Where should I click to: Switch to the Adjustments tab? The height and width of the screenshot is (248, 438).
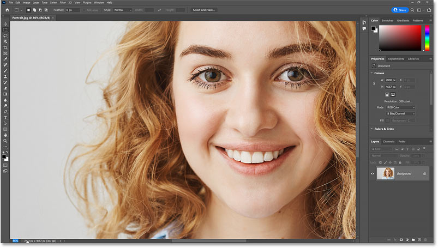tap(396, 59)
